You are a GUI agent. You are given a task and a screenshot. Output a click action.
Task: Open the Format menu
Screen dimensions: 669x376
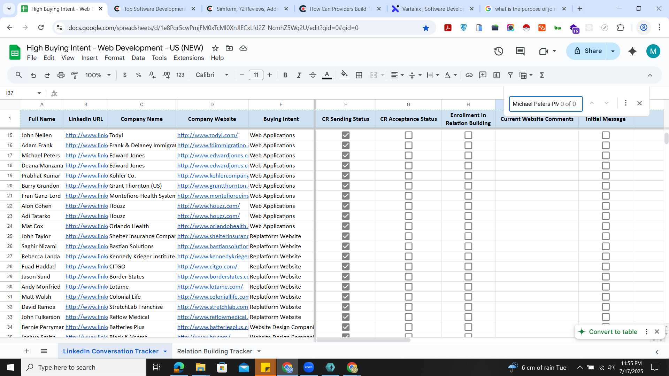115,58
